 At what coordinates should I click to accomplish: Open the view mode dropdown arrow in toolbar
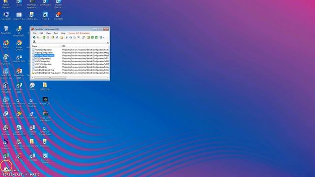point(104,37)
